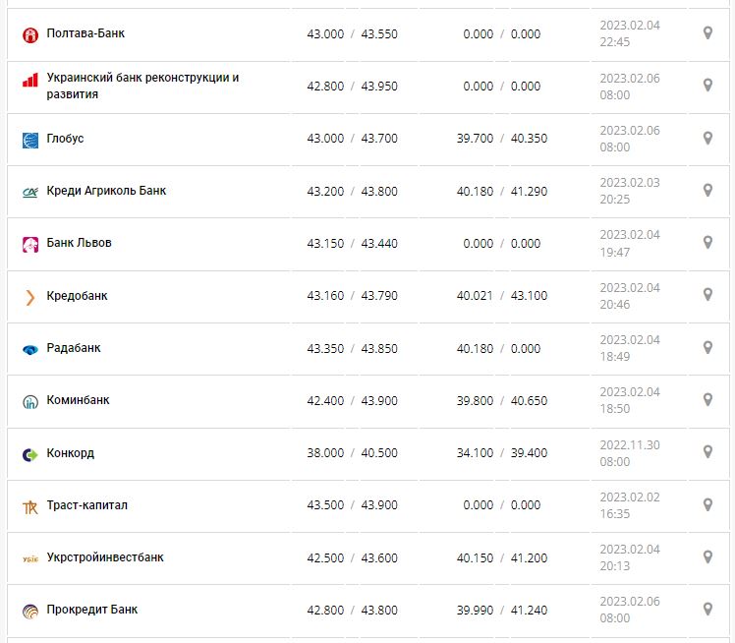Open the Кредобанк bank link
Image resolution: width=735 pixels, height=643 pixels.
[78, 296]
